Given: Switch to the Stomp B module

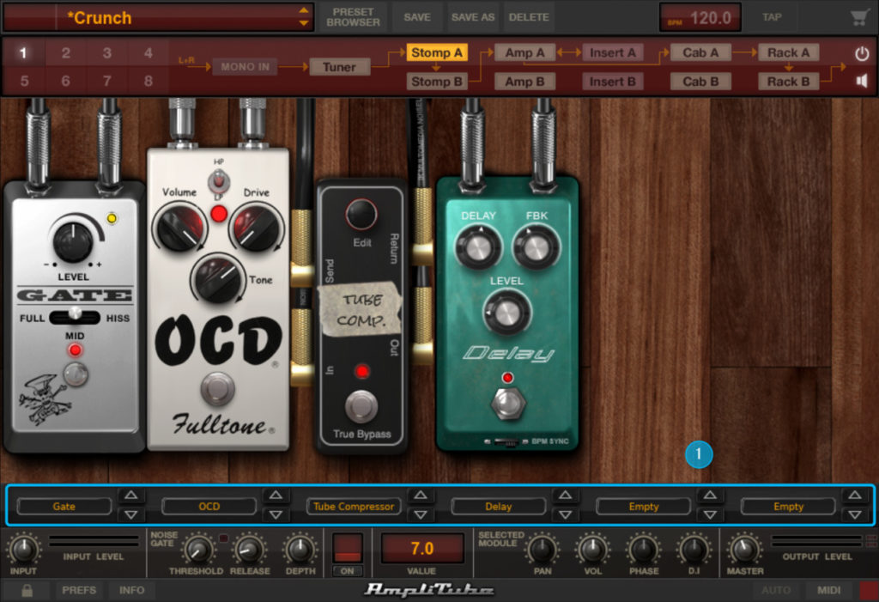Looking at the screenshot, I should (437, 82).
